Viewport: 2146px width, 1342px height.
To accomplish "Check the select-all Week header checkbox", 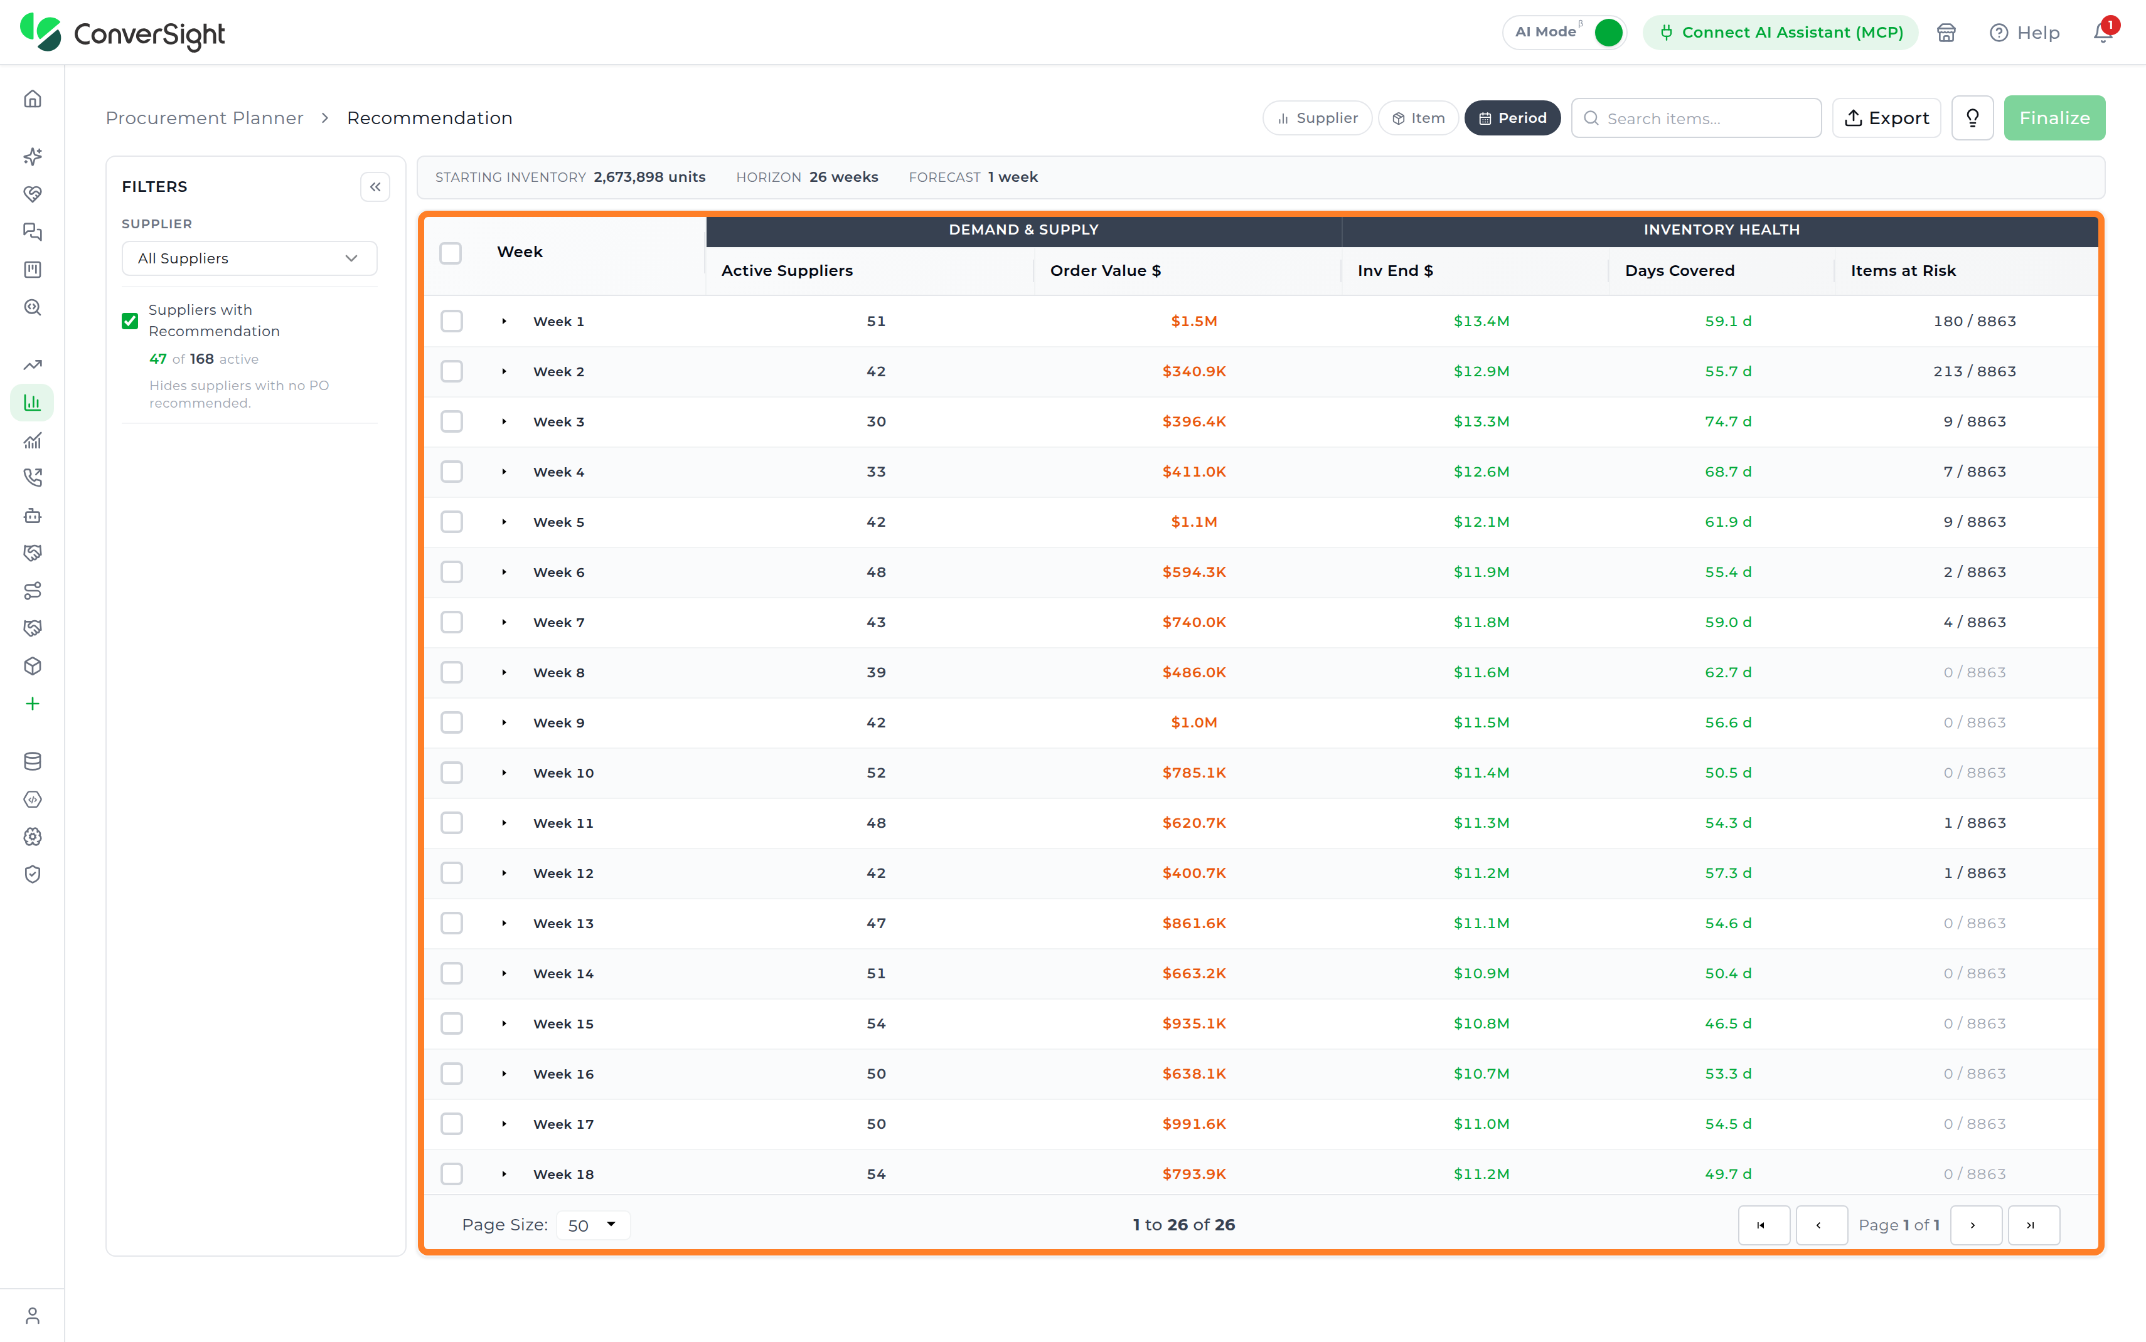I will 451,253.
